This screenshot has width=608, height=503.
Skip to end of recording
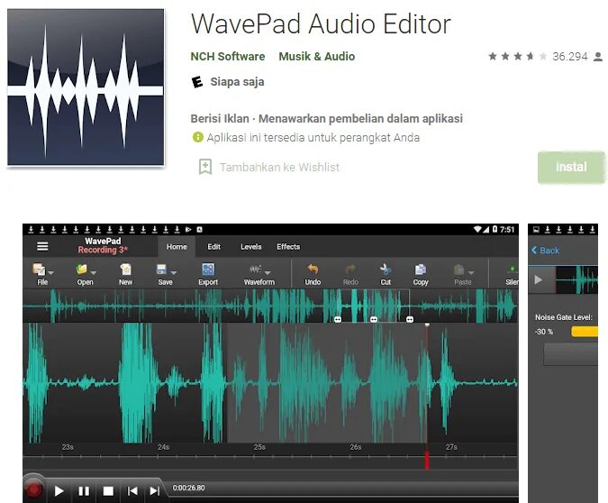click(155, 491)
